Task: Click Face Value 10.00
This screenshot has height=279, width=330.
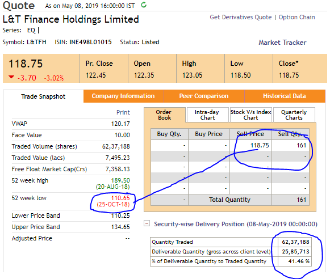Action: pyautogui.click(x=122, y=135)
